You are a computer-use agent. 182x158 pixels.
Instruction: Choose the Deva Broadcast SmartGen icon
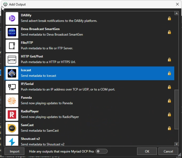12,32
